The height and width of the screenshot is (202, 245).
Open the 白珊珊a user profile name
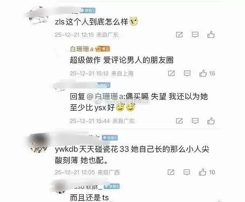pyautogui.click(x=82, y=49)
